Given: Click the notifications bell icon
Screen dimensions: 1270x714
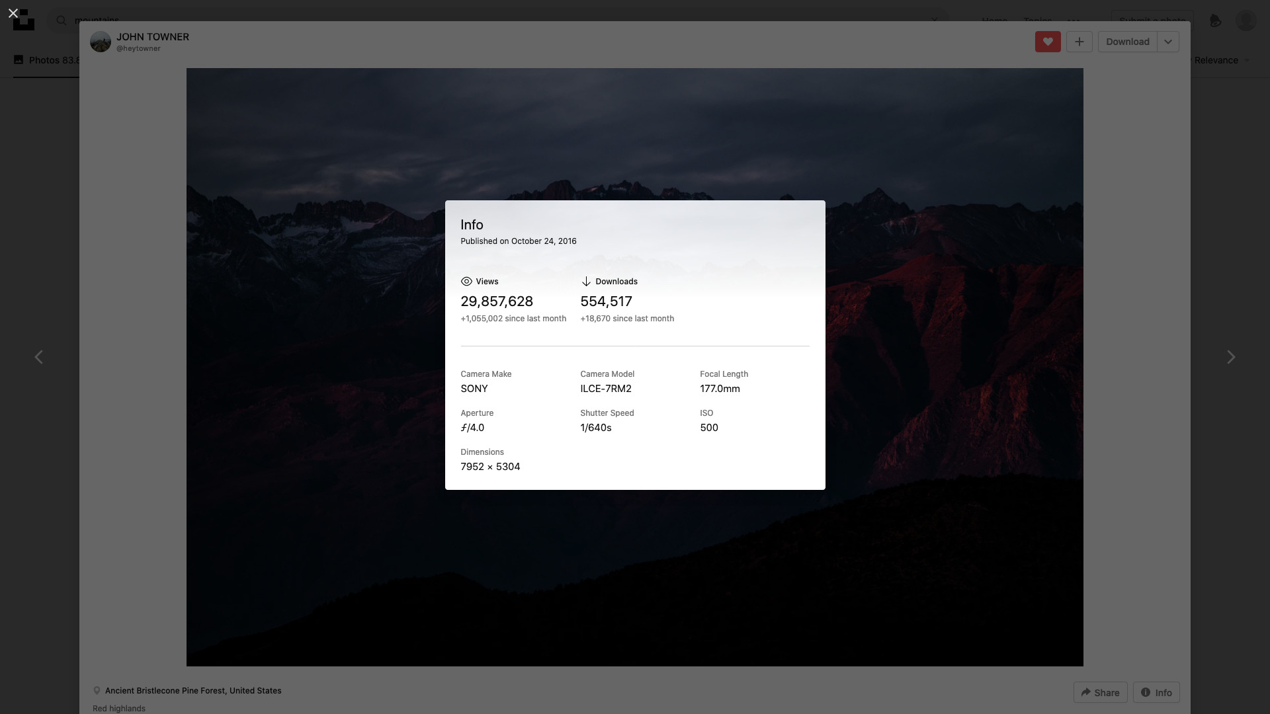Looking at the screenshot, I should tap(1215, 20).
